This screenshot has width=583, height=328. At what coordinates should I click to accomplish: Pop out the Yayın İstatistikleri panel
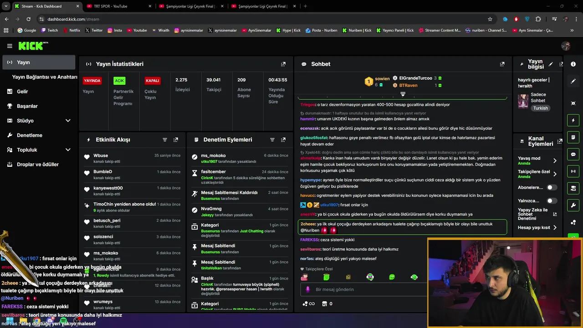[x=283, y=64]
